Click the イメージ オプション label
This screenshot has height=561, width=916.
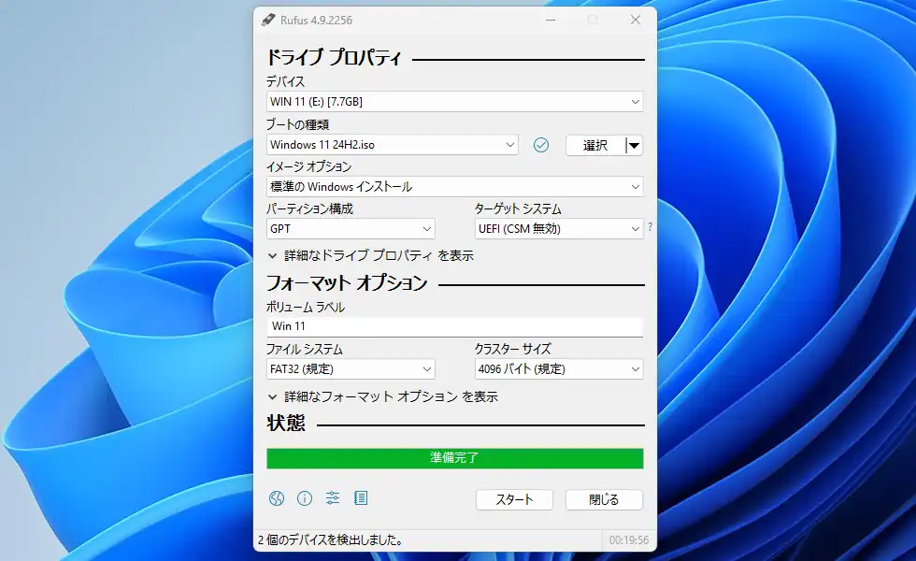tap(309, 166)
